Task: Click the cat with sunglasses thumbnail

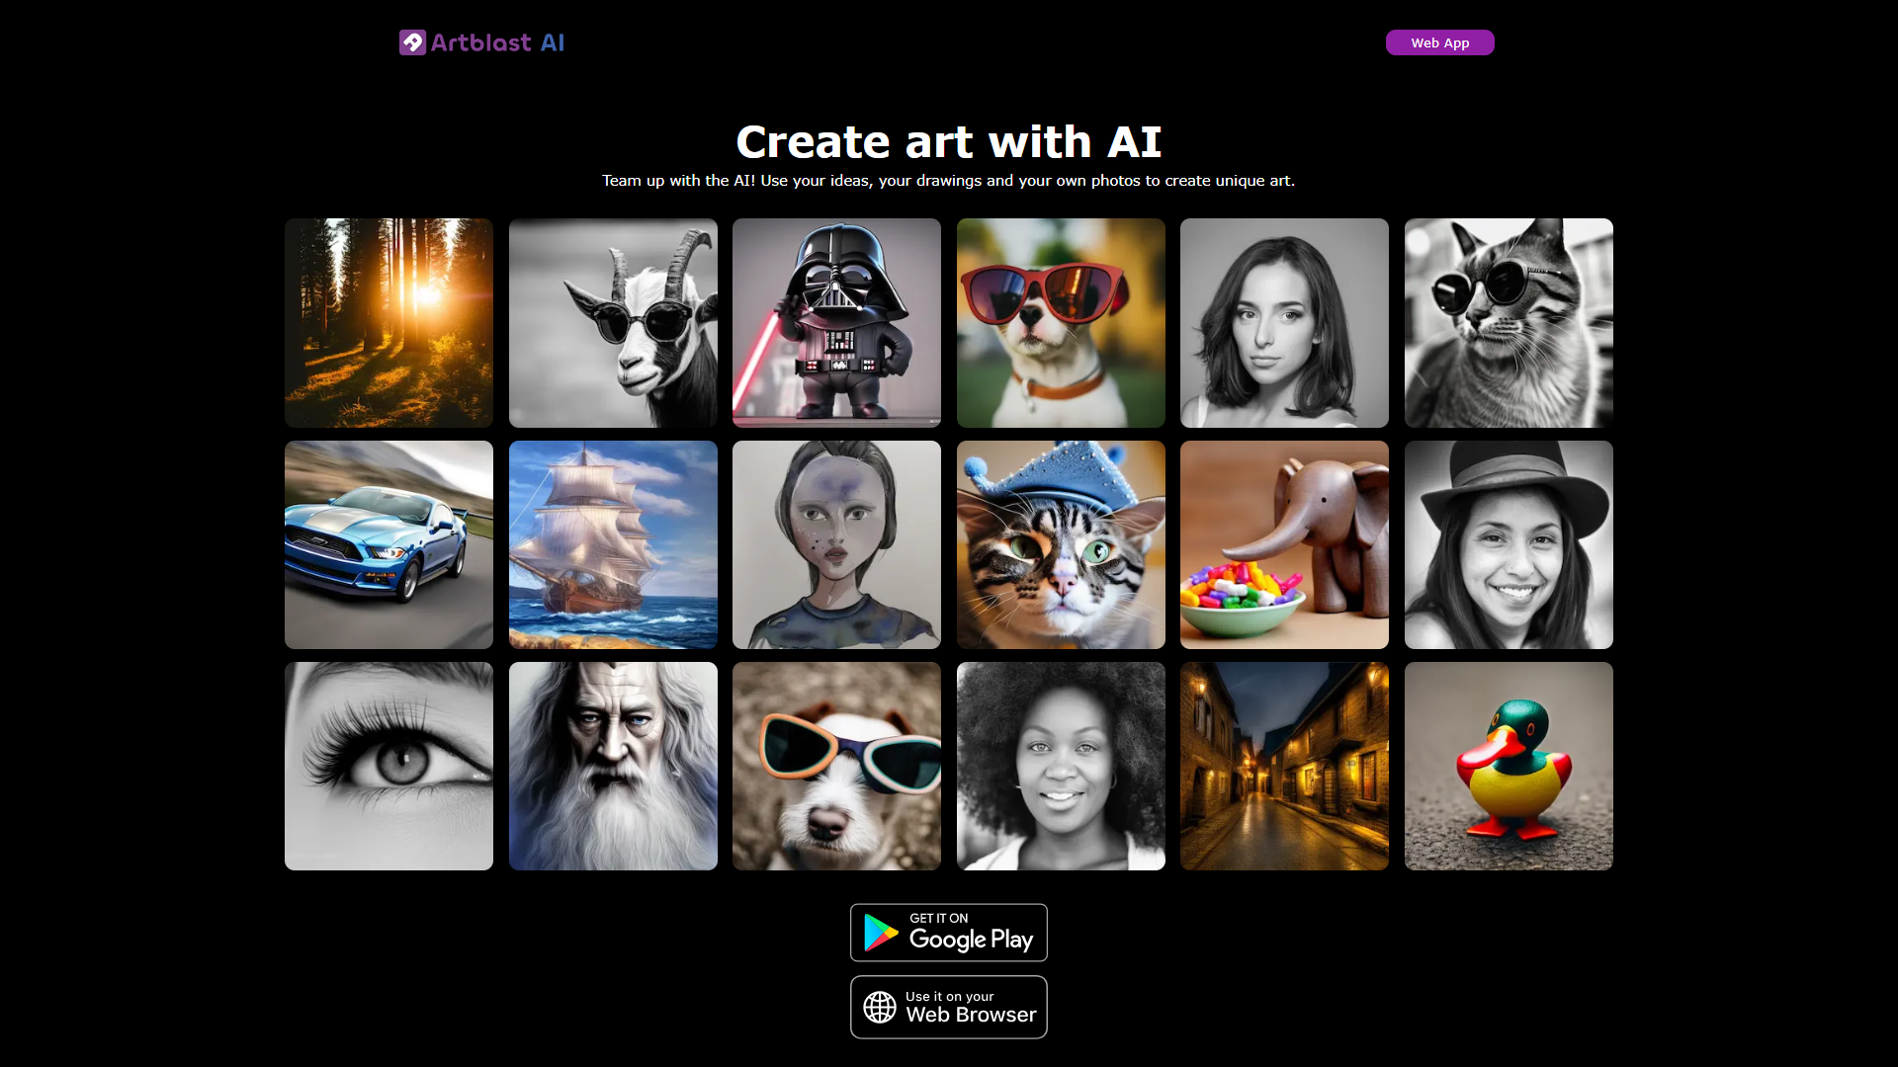Action: (1509, 322)
